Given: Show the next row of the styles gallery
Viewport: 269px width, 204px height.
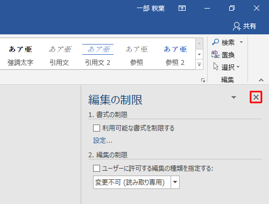Looking at the screenshot, I should click(199, 54).
